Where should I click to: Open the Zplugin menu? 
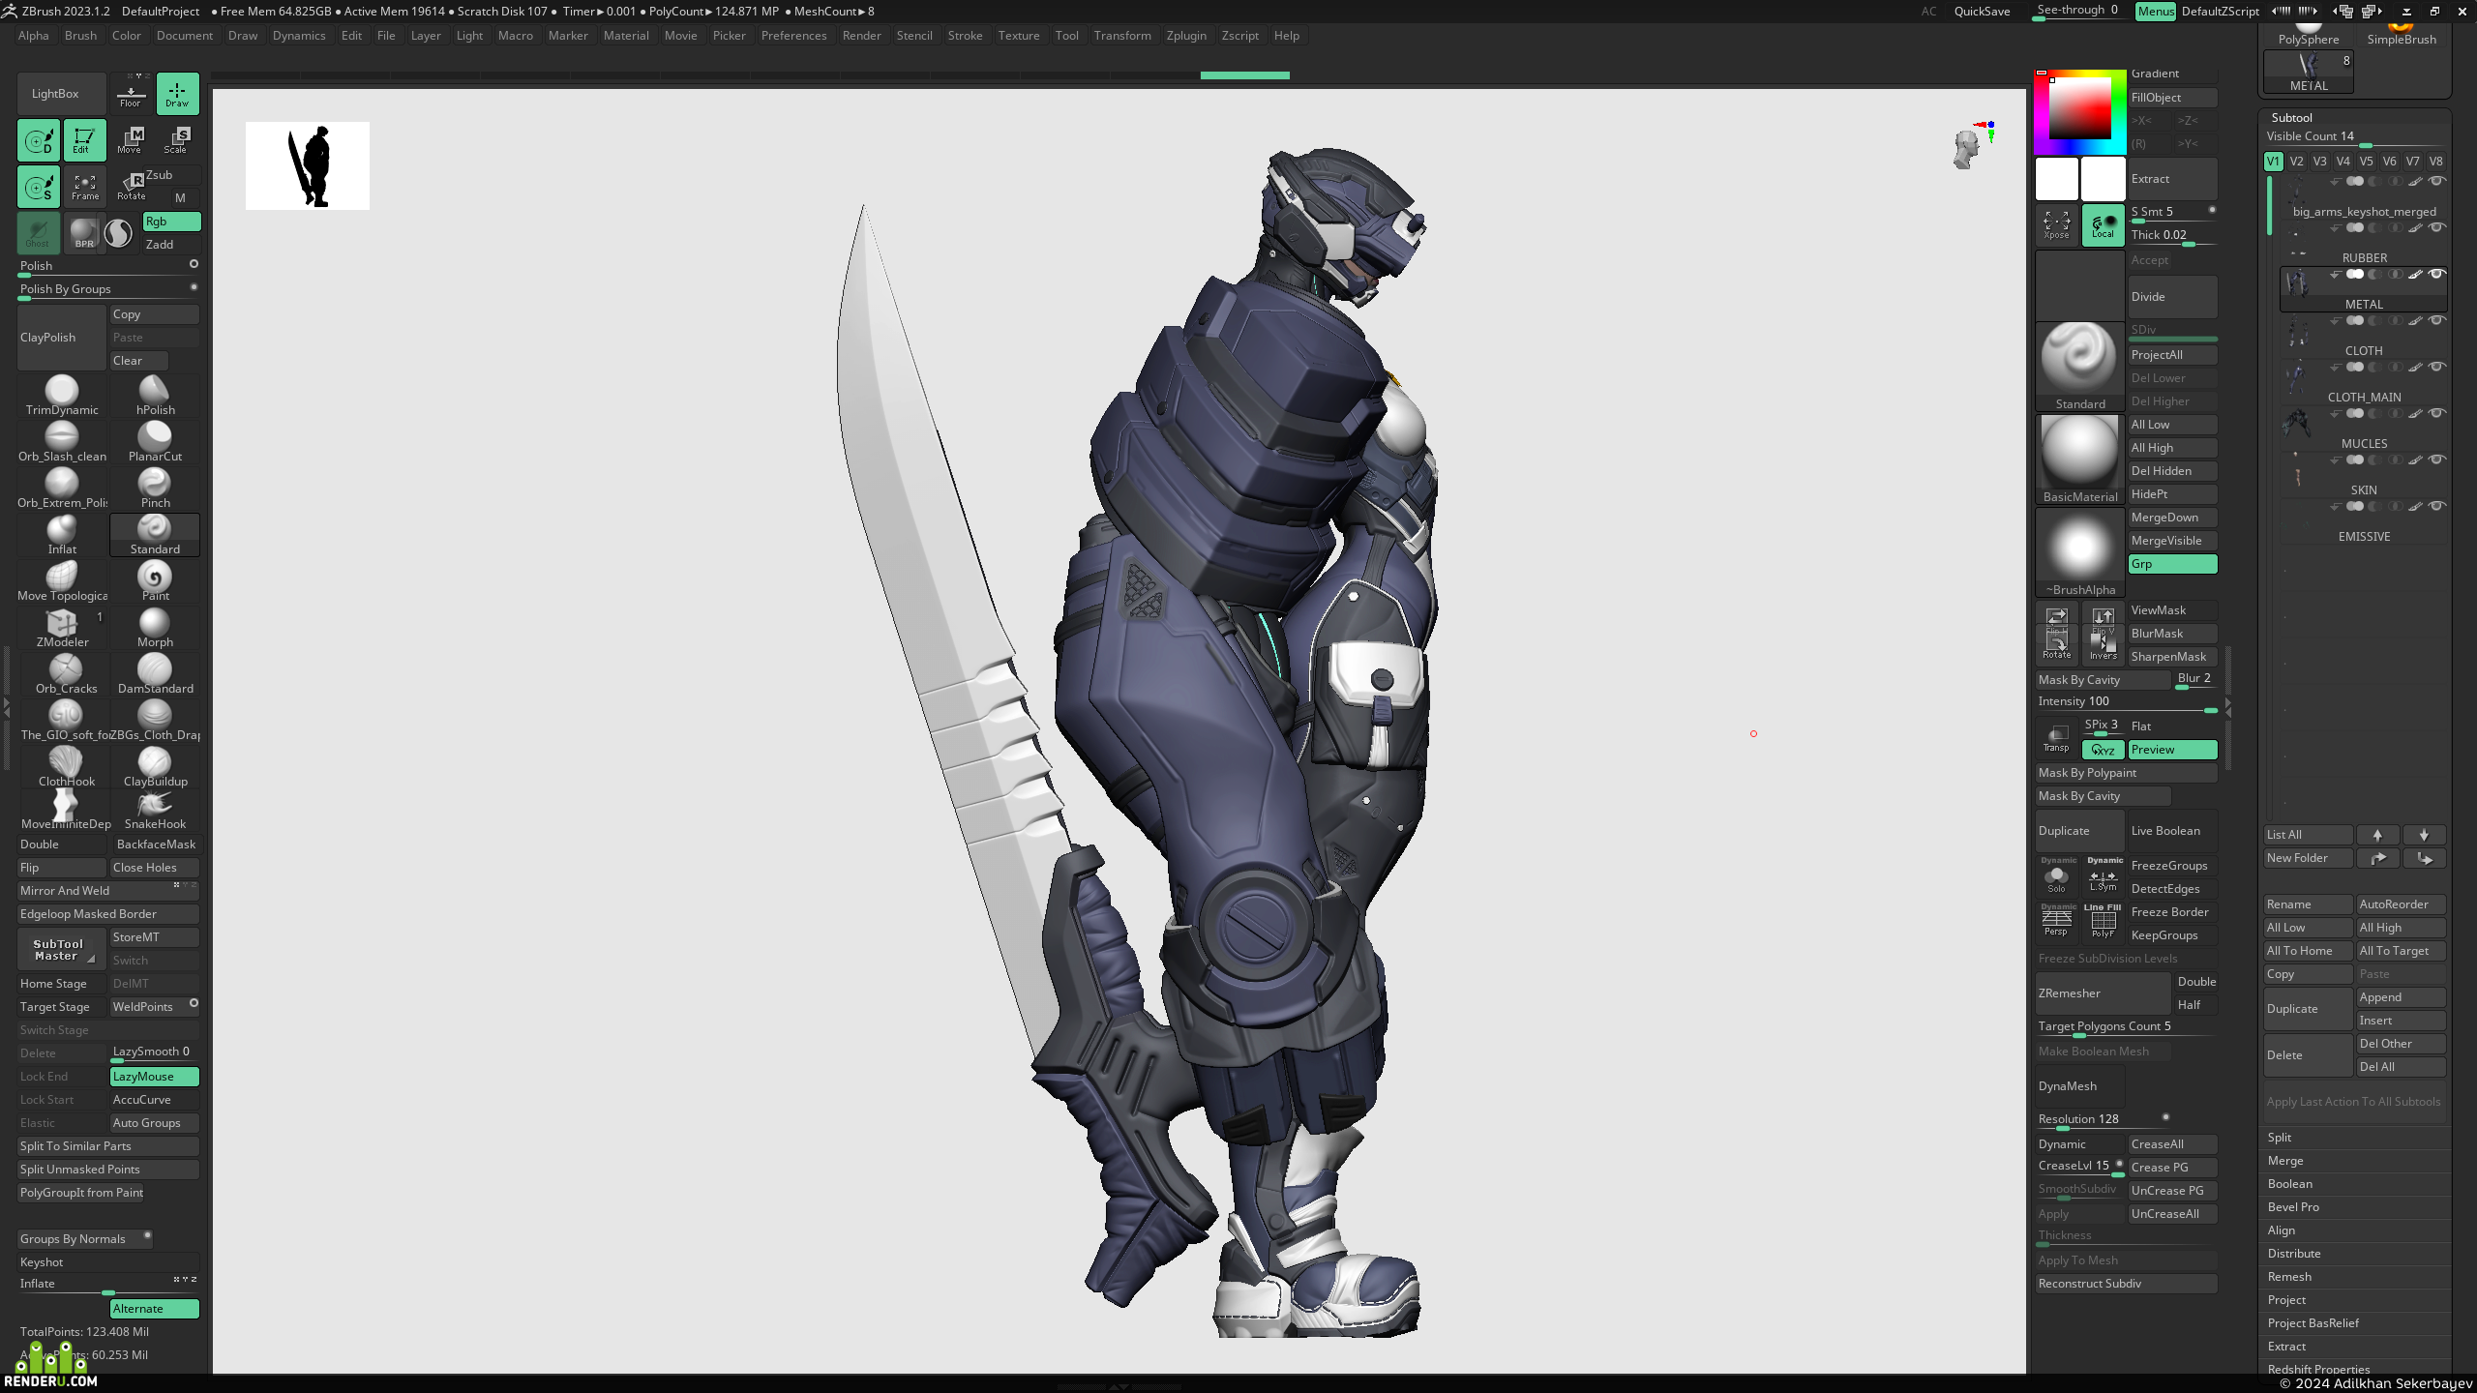coord(1186,36)
